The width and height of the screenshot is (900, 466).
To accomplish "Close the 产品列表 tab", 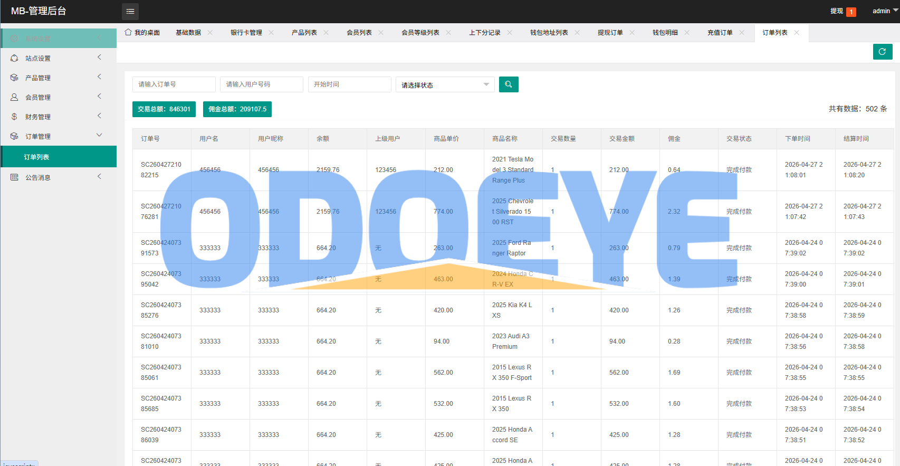I will pyautogui.click(x=326, y=32).
